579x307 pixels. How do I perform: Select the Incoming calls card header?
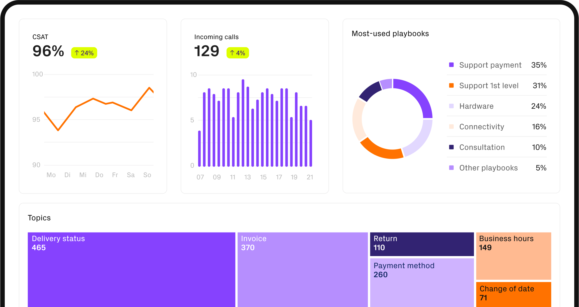[216, 37]
